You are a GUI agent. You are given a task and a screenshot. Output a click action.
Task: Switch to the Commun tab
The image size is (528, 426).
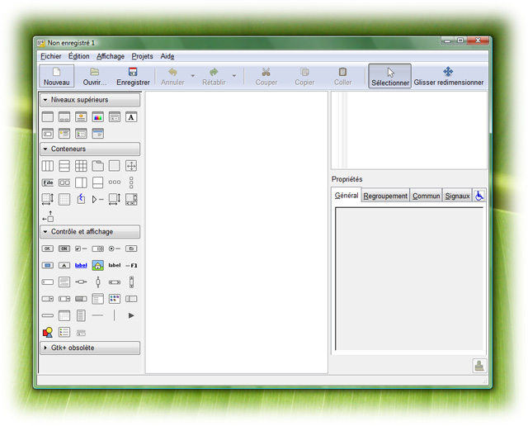427,196
